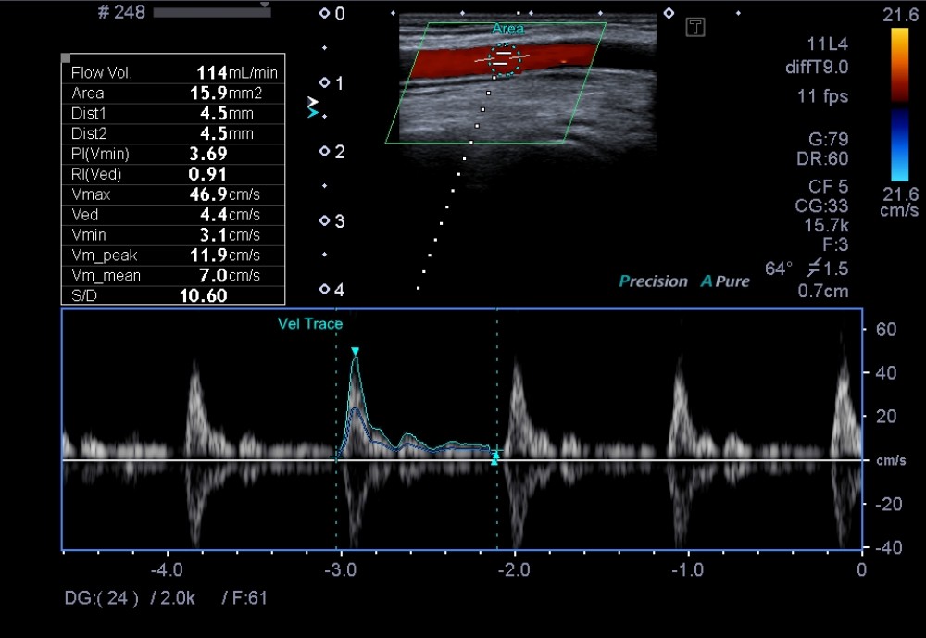Select the Flow Vol. measurement row
926x638 pixels.
pyautogui.click(x=173, y=72)
